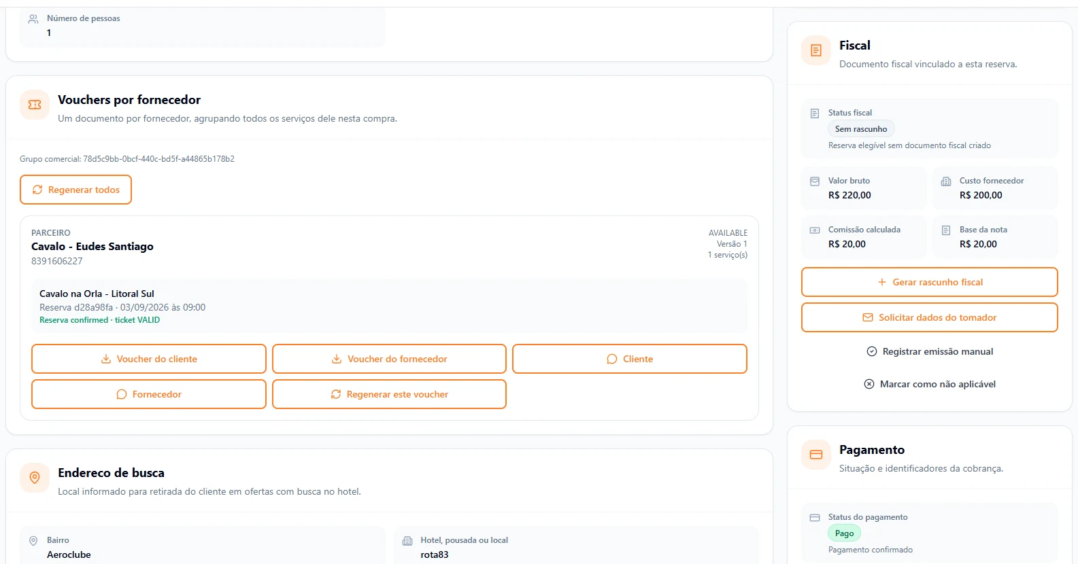
Task: Click the Grupo comercial ID text
Action: click(127, 159)
